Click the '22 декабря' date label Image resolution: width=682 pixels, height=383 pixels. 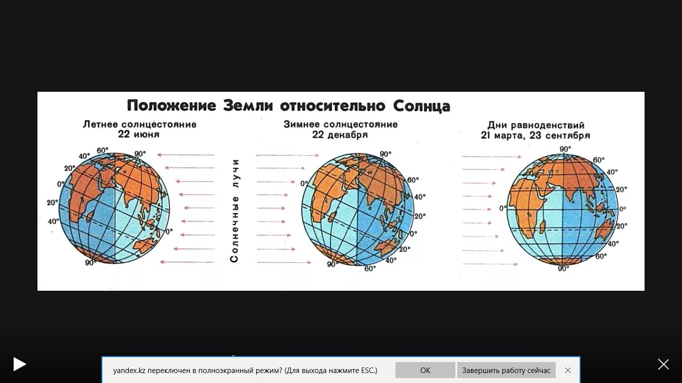coord(340,135)
